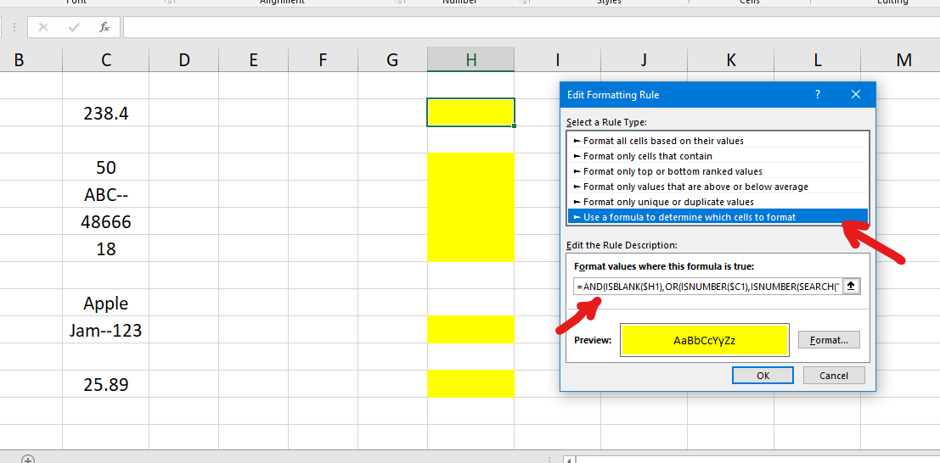Select 'Format only values that are above or below average'
This screenshot has height=463, width=940.
pyautogui.click(x=718, y=187)
